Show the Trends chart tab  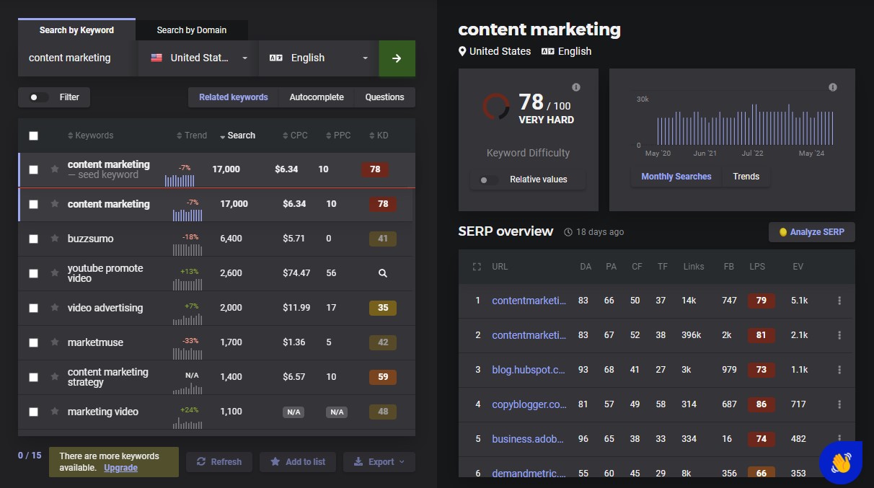(746, 177)
